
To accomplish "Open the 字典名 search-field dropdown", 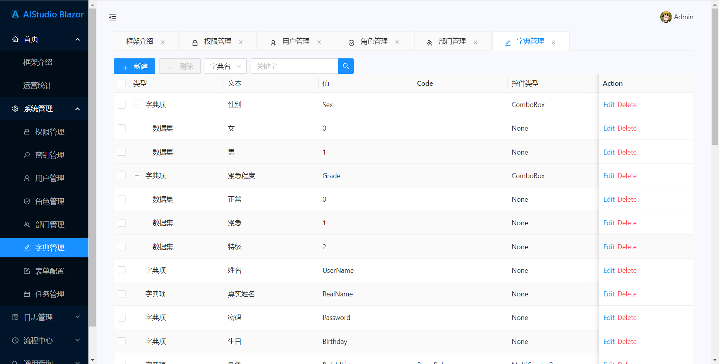I will (226, 66).
